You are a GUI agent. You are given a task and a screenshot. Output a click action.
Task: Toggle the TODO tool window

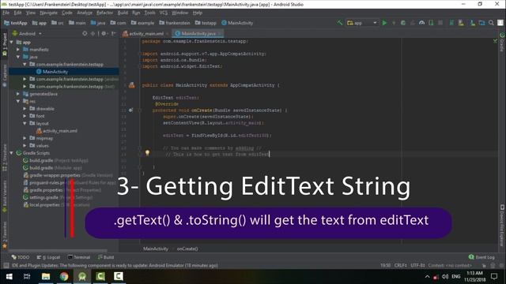21,257
